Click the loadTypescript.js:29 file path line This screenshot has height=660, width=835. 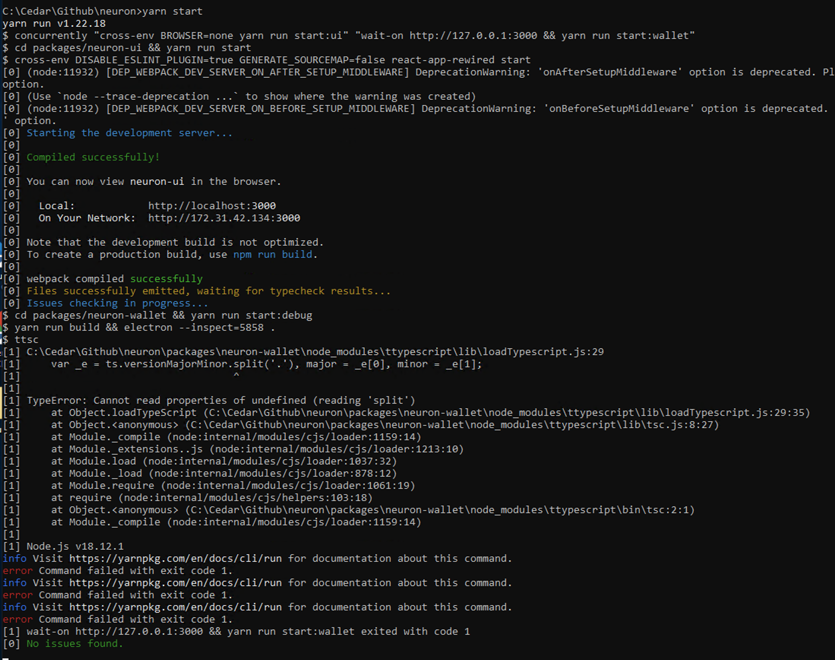click(315, 352)
